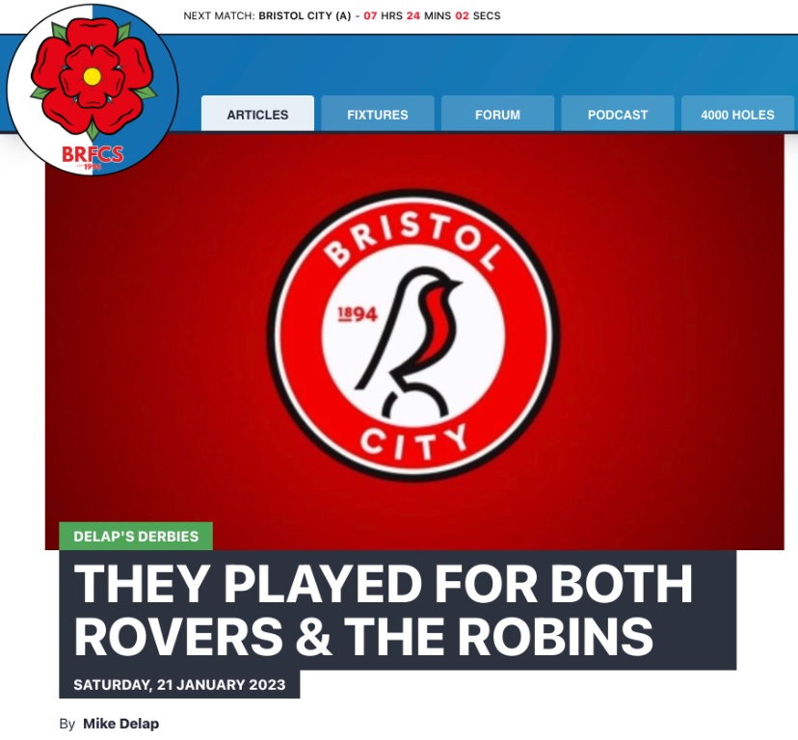Switch to the Fixtures tab

pyautogui.click(x=378, y=114)
